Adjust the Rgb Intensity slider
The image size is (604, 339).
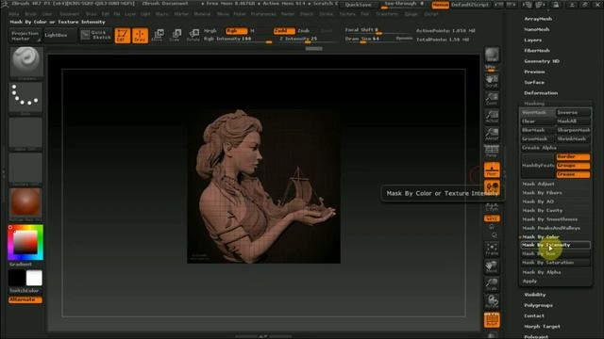(x=238, y=39)
